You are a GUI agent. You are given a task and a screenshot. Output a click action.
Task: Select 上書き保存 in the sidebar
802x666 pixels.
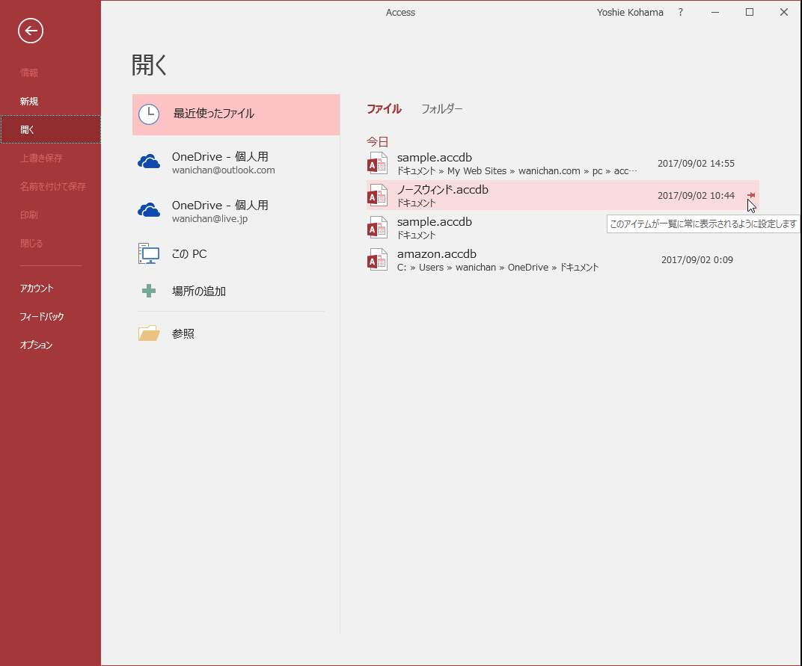pyautogui.click(x=41, y=158)
